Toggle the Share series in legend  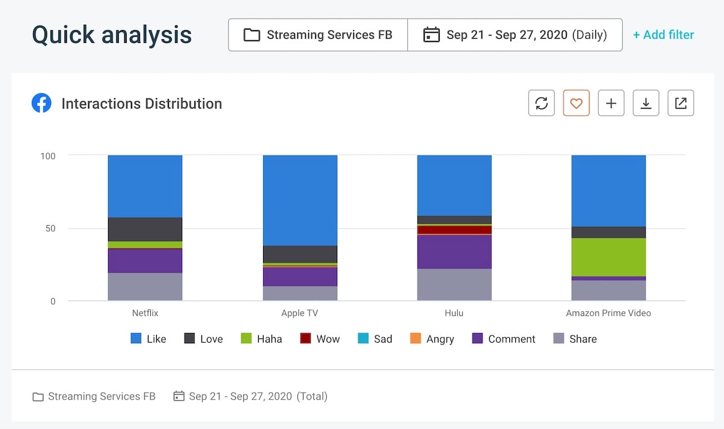[575, 338]
